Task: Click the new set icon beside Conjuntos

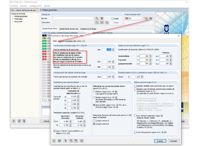Action: 107,23
